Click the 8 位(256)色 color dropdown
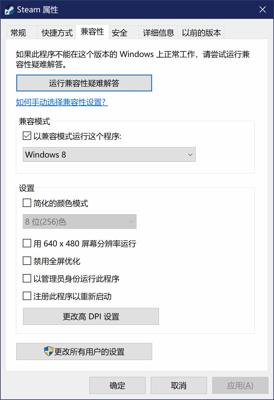Image resolution: width=274 pixels, height=400 pixels. [x=80, y=222]
